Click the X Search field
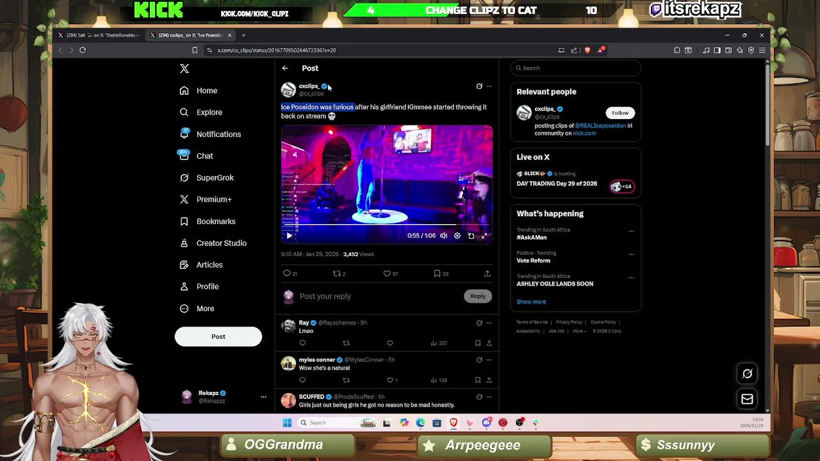Viewport: 820px width, 461px height. click(x=576, y=68)
